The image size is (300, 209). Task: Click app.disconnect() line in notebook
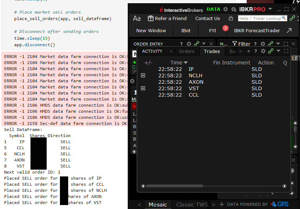[34, 45]
